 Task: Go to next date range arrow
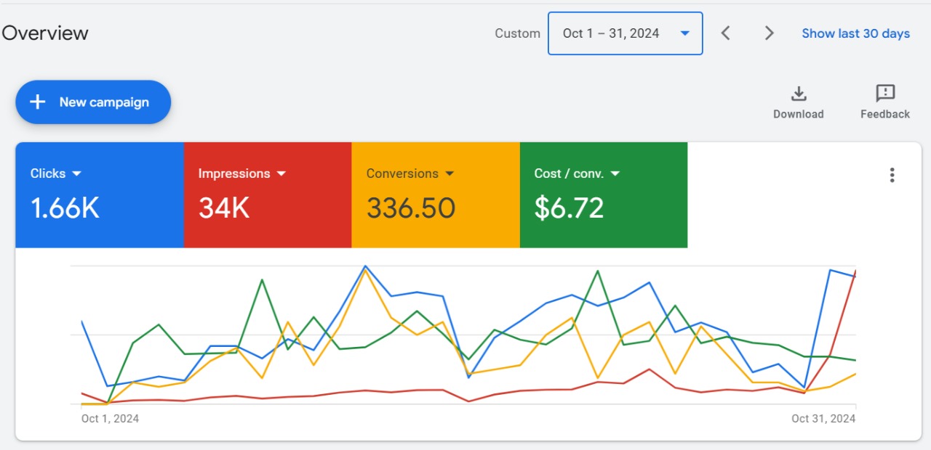[x=769, y=33]
